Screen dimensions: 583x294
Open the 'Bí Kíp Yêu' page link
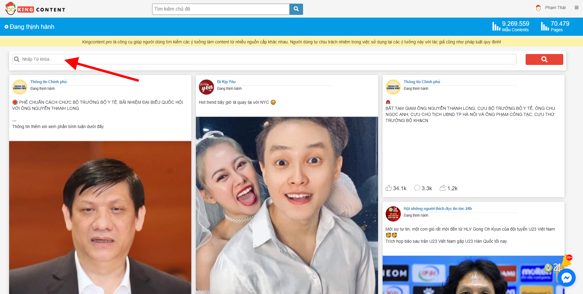[x=226, y=82]
